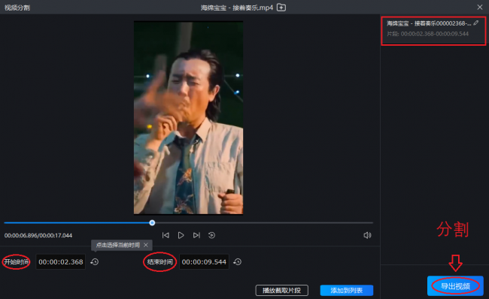The width and height of the screenshot is (489, 299).
Task: Click the 开始时间 label
Action: point(17,262)
